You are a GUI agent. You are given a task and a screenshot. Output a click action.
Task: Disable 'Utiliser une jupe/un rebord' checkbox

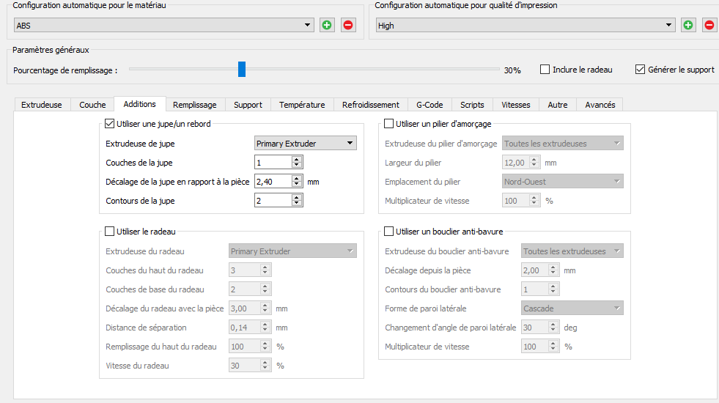[x=111, y=124]
